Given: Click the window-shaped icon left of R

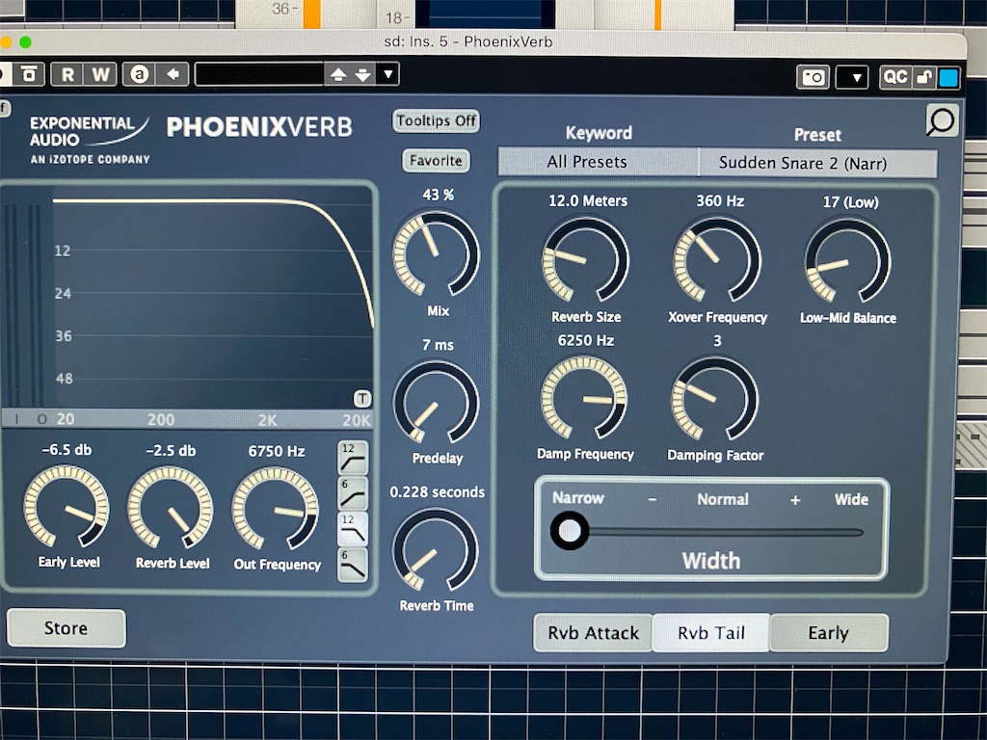Looking at the screenshot, I should point(30,74).
